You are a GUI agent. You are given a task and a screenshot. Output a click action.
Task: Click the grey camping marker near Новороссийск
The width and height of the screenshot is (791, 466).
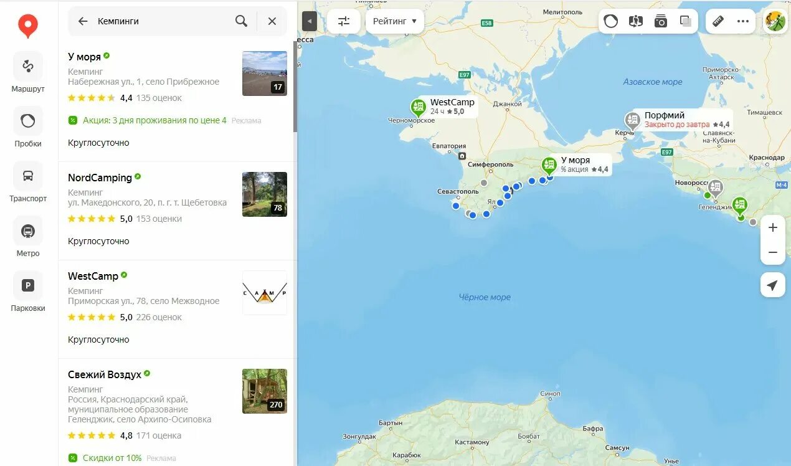pyautogui.click(x=716, y=187)
